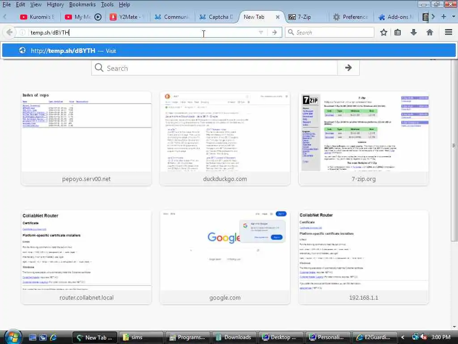
Task: Click the Show Desktop quick launch icon
Action: click(x=33, y=337)
